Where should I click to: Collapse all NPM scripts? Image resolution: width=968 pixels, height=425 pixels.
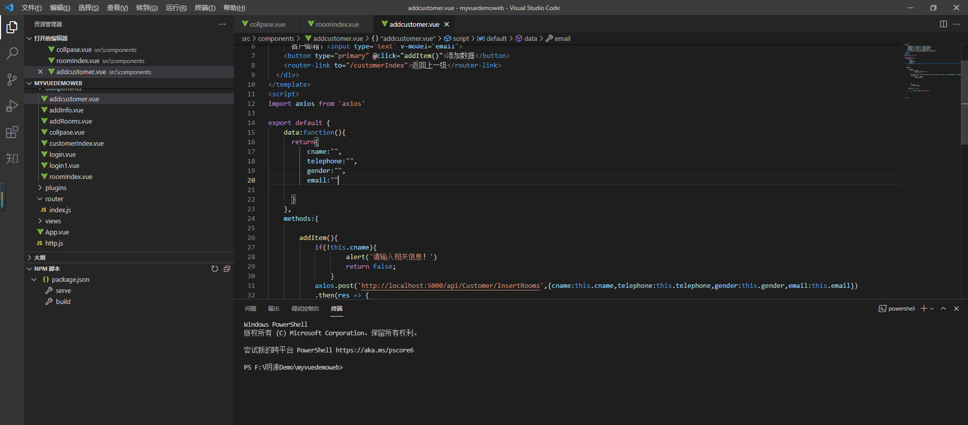pos(227,269)
